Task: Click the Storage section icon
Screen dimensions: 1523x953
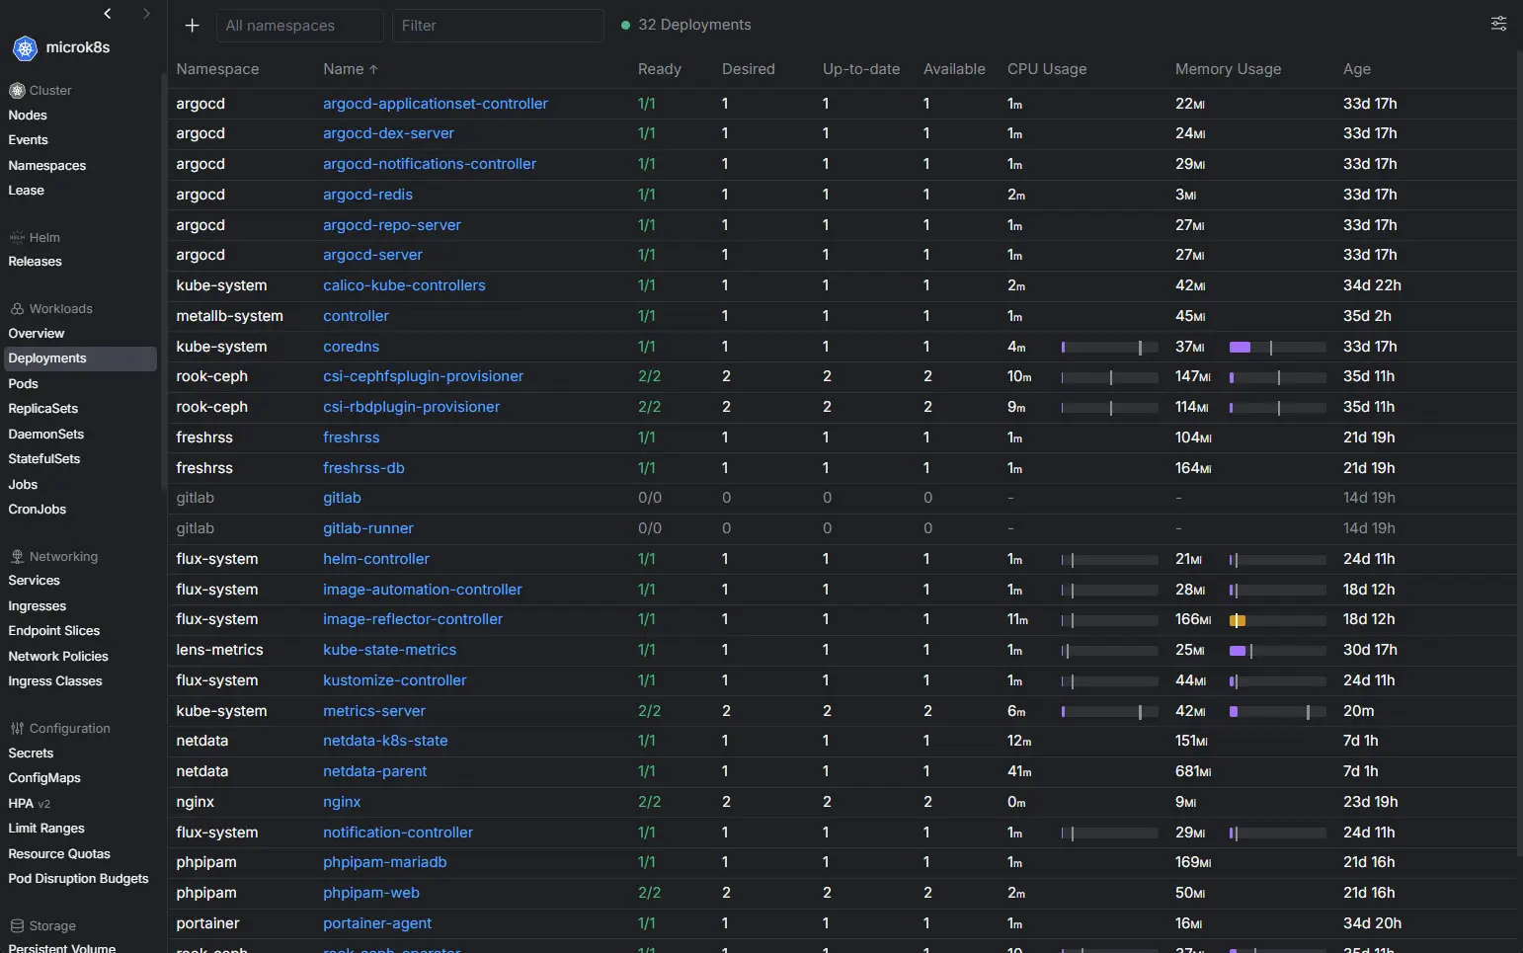Action: 17,926
